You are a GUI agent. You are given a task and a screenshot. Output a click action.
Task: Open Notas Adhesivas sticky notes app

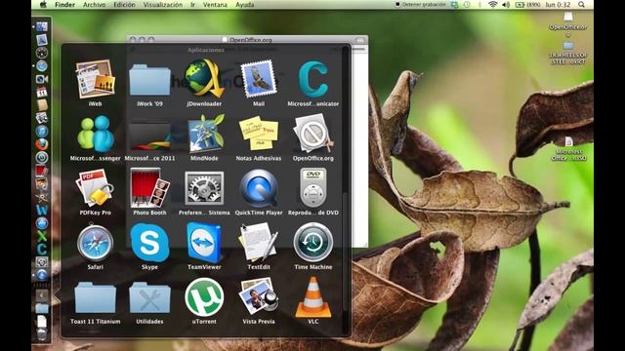point(258,134)
